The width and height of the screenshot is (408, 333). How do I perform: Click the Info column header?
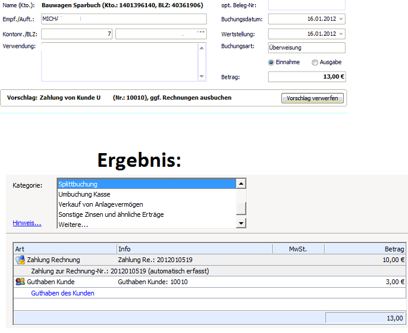[194, 249]
